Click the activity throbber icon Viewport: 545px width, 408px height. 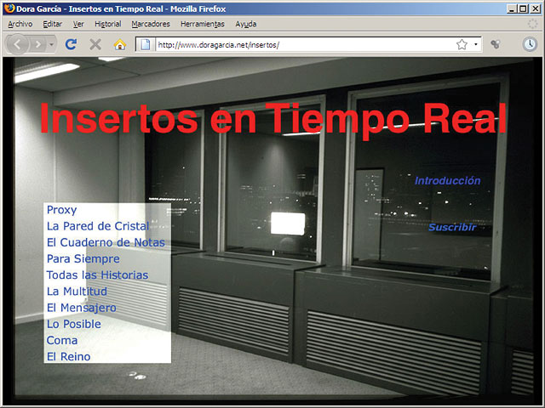[532, 24]
